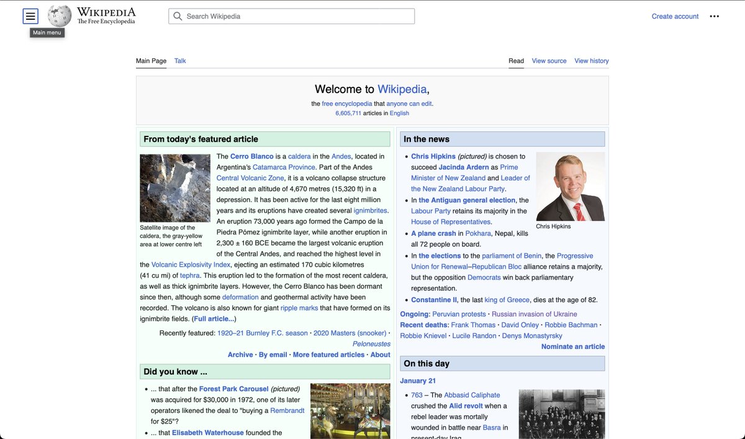The width and height of the screenshot is (745, 439).
Task: Open the Robbie Knievel link
Action: click(423, 335)
